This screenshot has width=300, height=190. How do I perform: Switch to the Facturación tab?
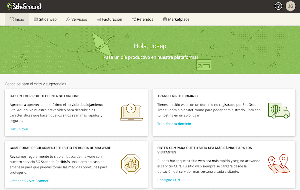[109, 19]
